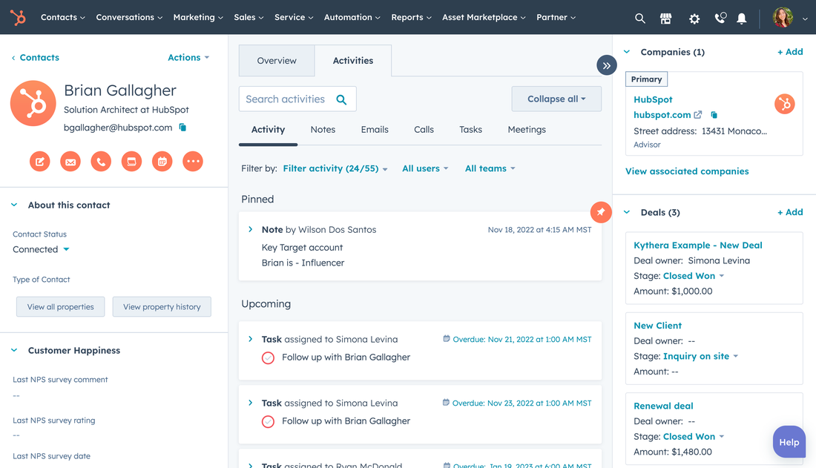Collapse the right sidebar with double-arrow button
Image resolution: width=816 pixels, height=468 pixels.
(607, 65)
